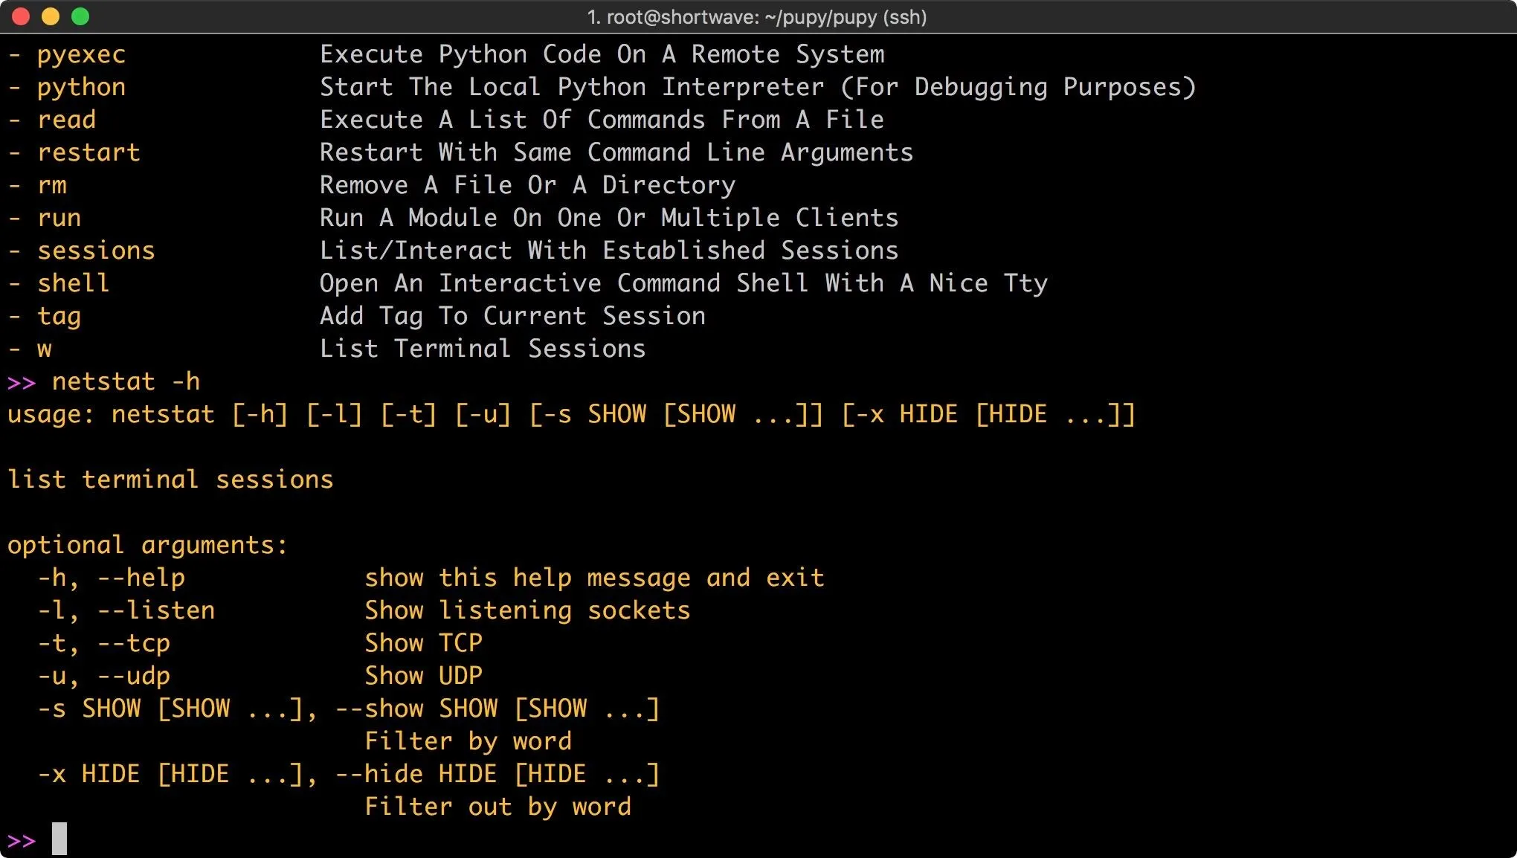The height and width of the screenshot is (858, 1517).
Task: Click the window title root@shortwave text
Action: pyautogui.click(x=756, y=17)
